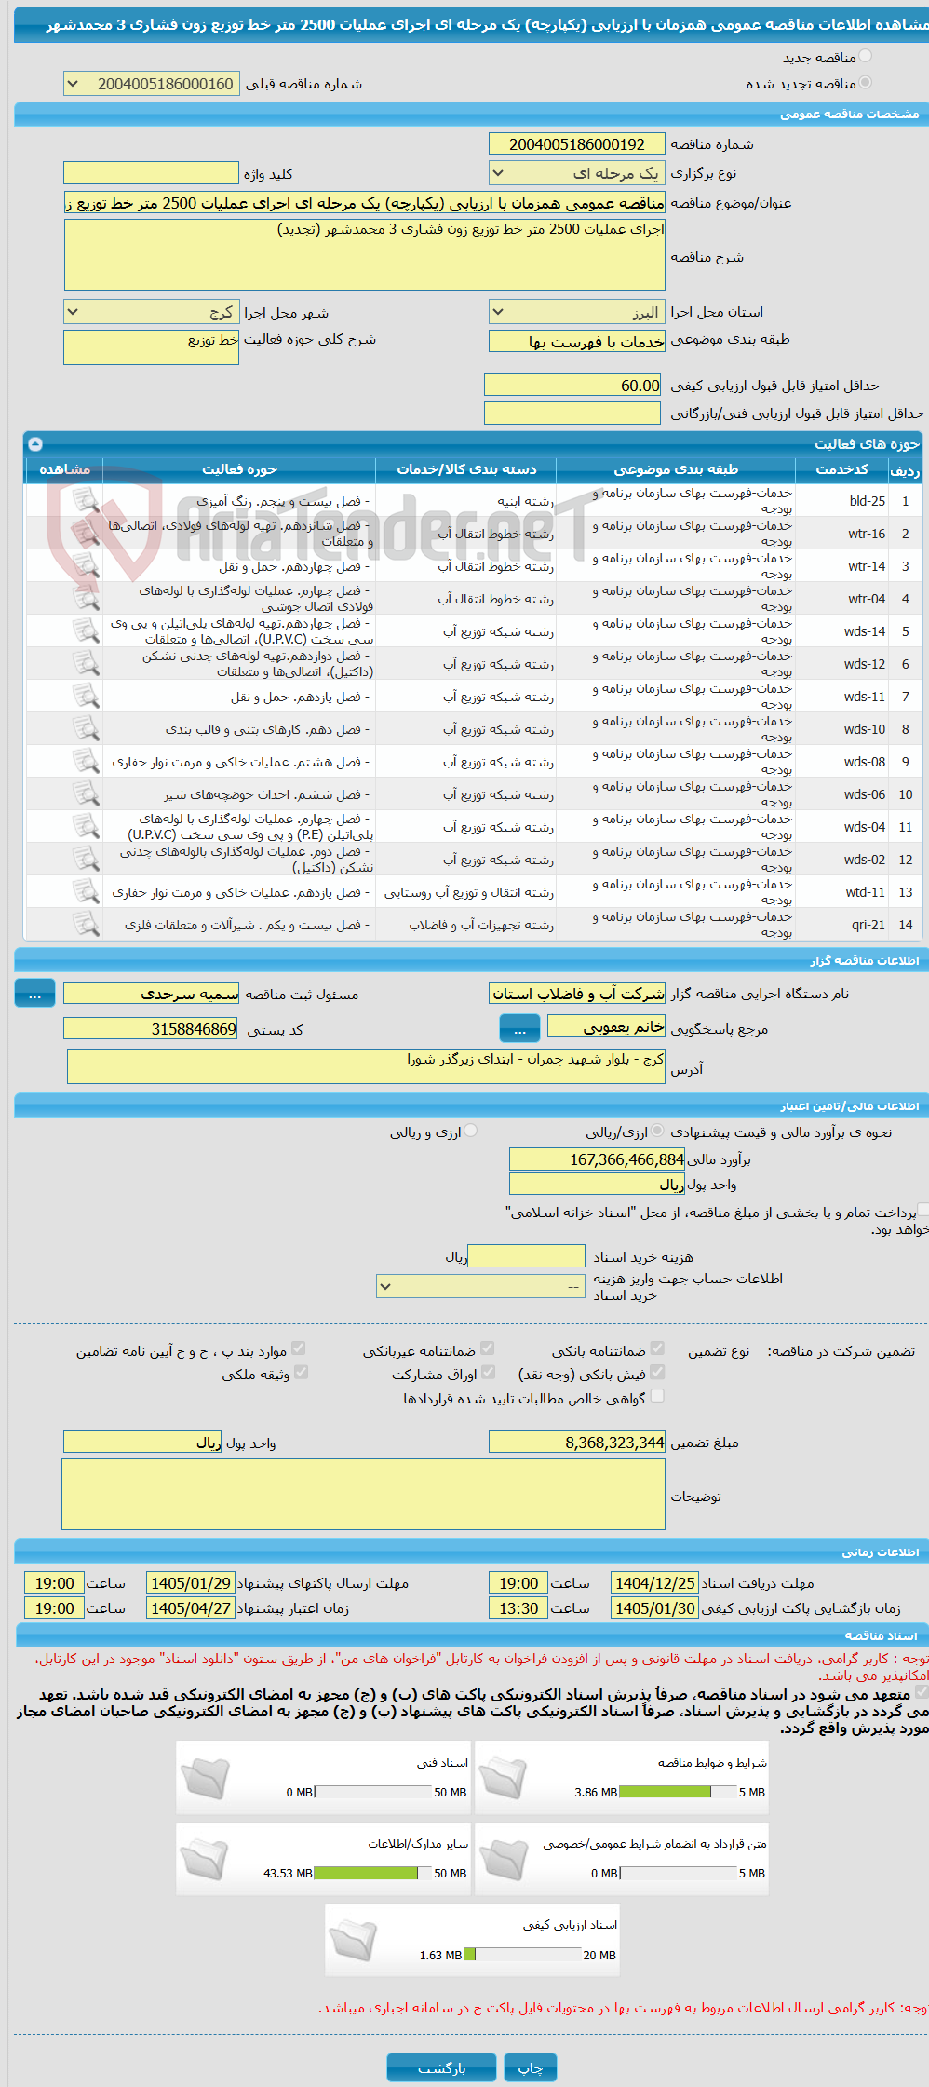The height and width of the screenshot is (2087, 929).
Task: Collapse the حوزه های فعالیت panel
Action: 35,444
